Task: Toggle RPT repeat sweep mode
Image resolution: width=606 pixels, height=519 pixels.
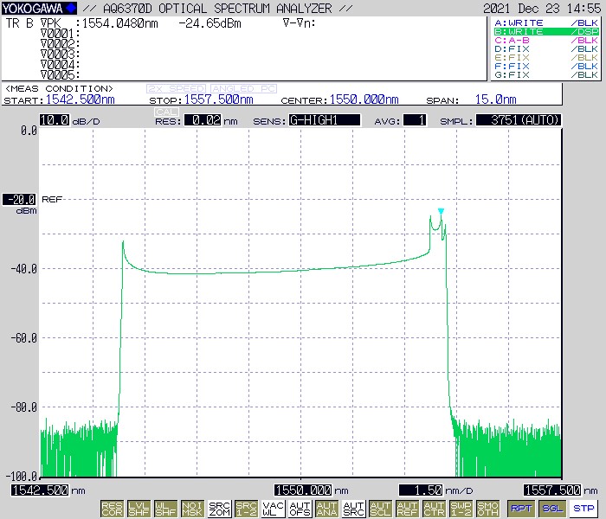Action: 521,508
